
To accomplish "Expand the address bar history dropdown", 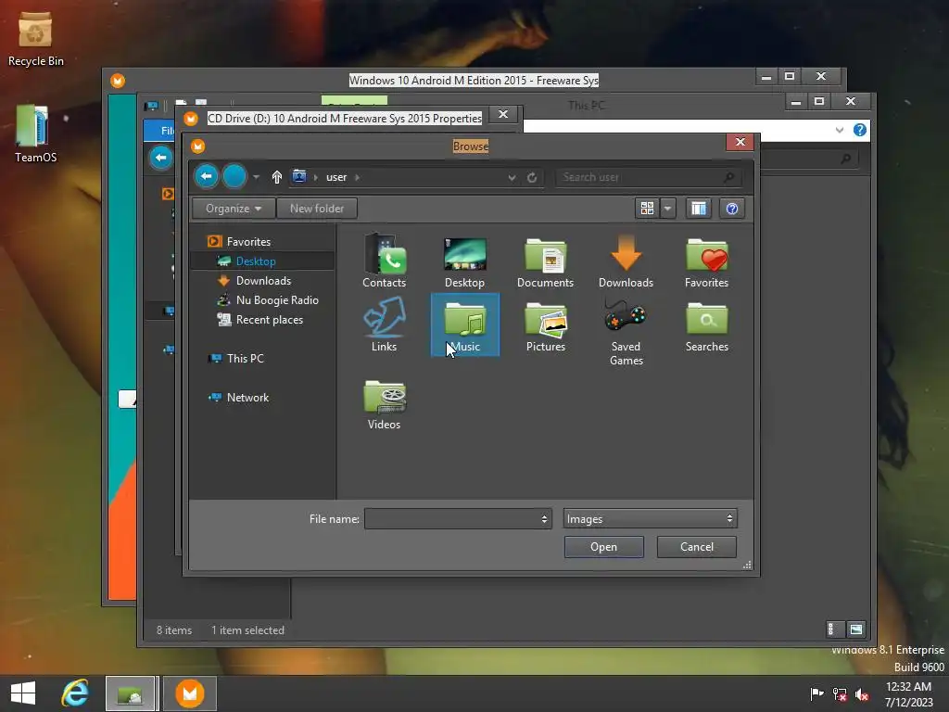I will [512, 177].
